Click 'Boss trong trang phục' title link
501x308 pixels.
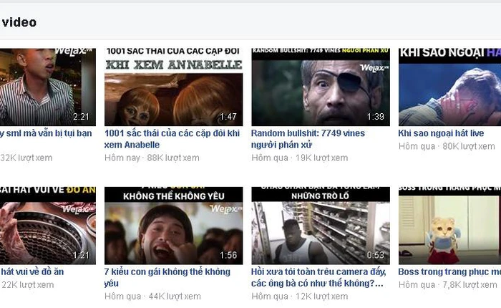[449, 271]
